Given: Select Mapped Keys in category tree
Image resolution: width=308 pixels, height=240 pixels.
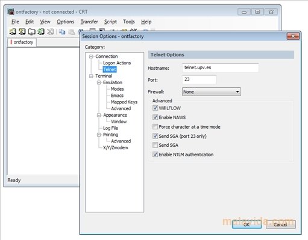Looking at the screenshot, I should tap(124, 102).
